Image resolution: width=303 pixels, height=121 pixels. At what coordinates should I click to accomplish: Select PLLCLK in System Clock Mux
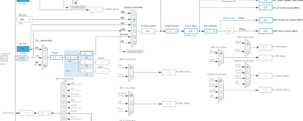[134, 37]
